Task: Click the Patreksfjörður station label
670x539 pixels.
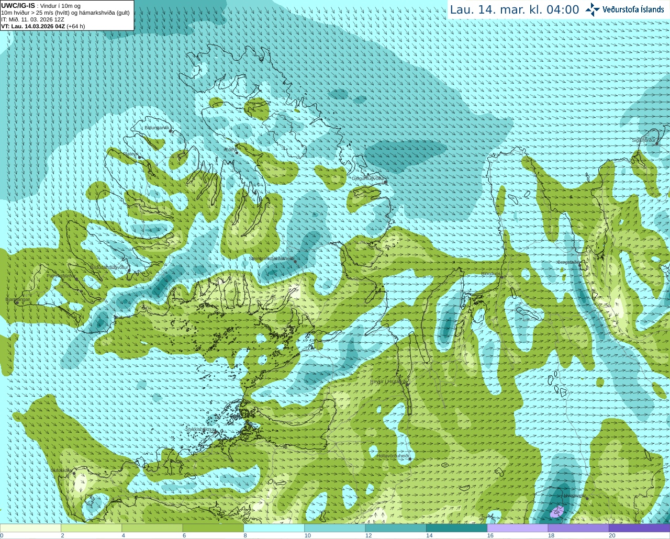Action: click(61, 275)
